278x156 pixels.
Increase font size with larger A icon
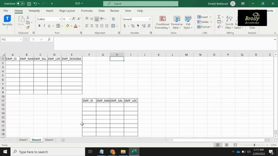point(74,19)
